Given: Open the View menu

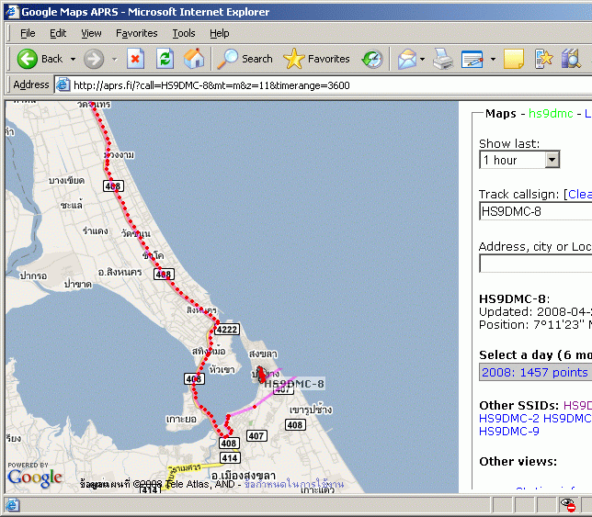Looking at the screenshot, I should pyautogui.click(x=91, y=33).
